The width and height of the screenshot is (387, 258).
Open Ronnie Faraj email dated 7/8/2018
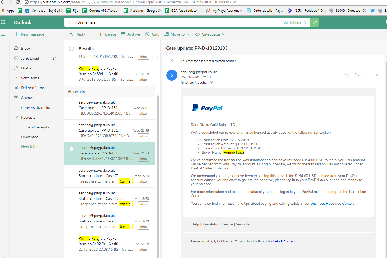click(110, 74)
